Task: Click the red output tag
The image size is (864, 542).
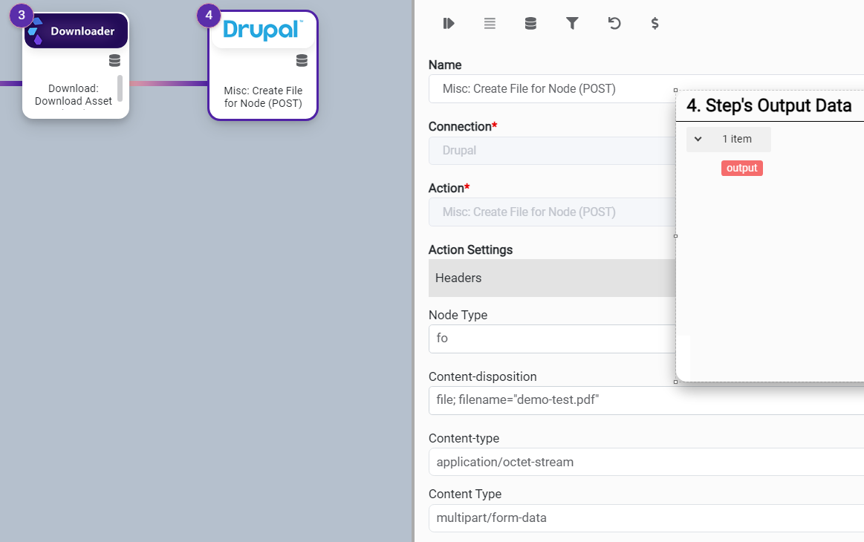Action: [741, 169]
